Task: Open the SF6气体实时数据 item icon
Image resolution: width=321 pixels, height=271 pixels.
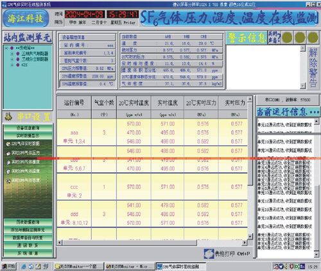Action: 8,144
